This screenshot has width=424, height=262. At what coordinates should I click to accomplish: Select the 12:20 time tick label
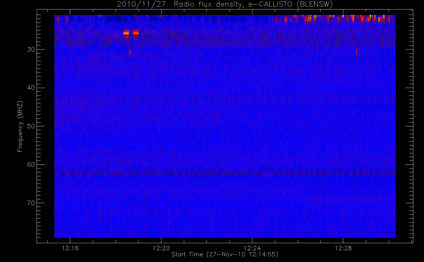click(x=161, y=248)
